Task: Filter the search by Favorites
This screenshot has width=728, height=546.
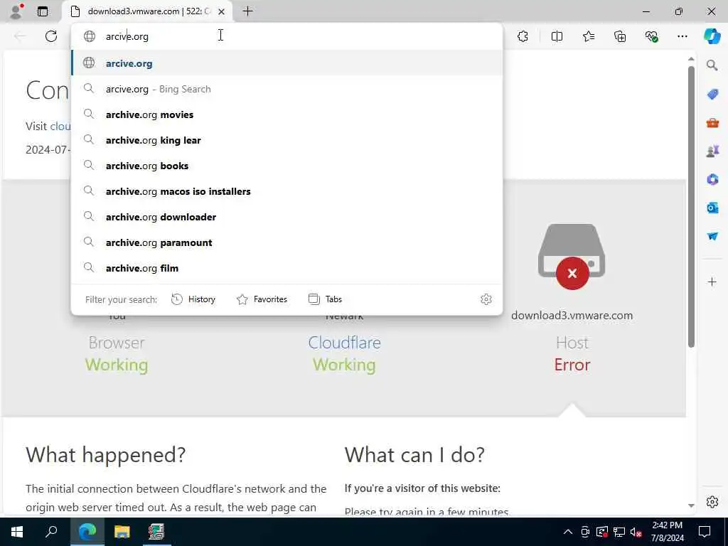Action: pos(262,299)
